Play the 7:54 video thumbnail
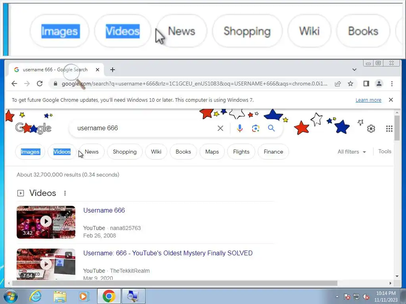The height and width of the screenshot is (304, 406). tap(46, 264)
